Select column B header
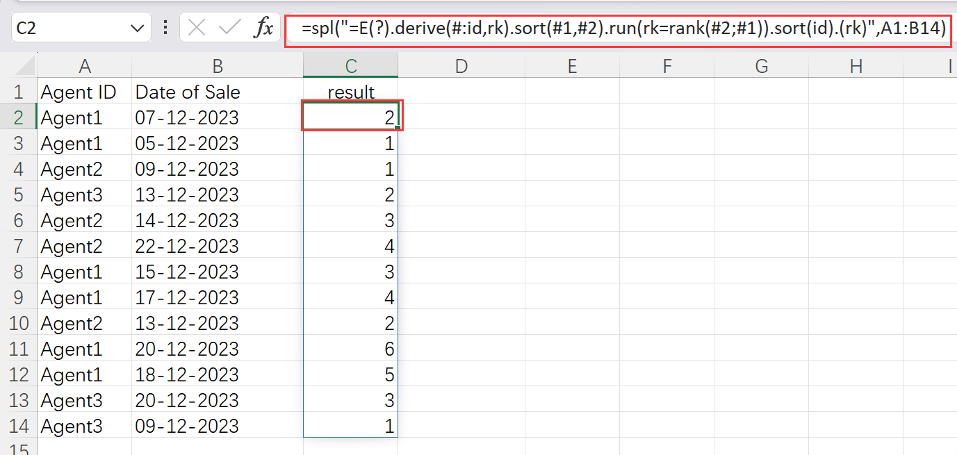Viewport: 957px width, 455px height. (218, 66)
